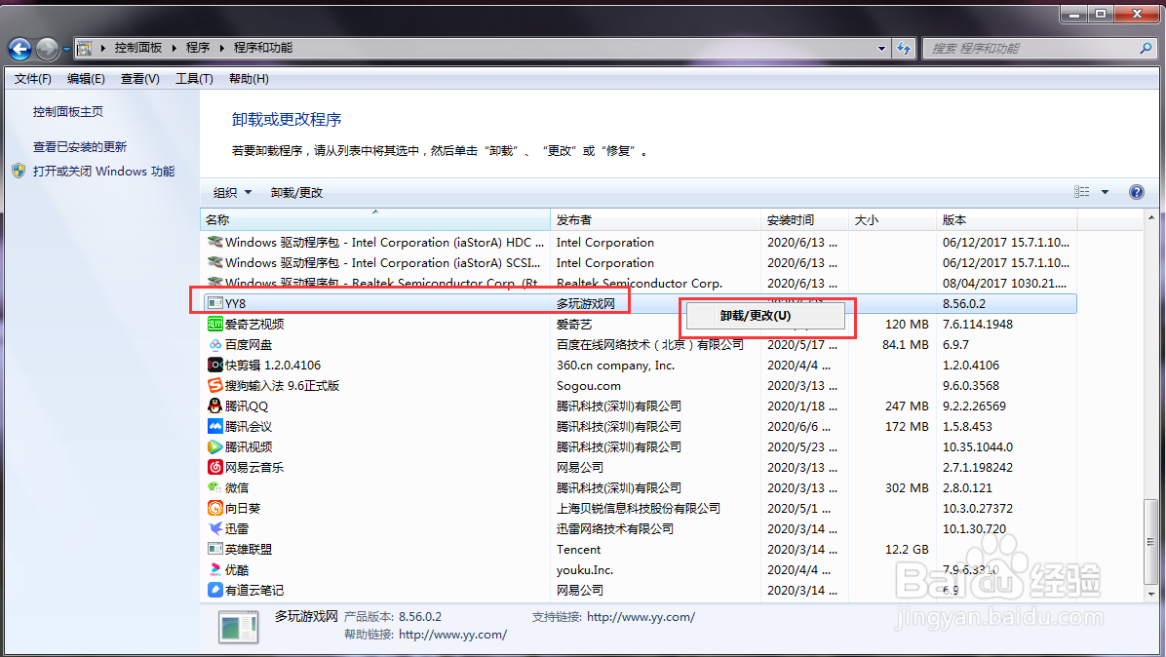Select the 爱奇艺视频 program icon
This screenshot has height=657, width=1166.
[214, 324]
